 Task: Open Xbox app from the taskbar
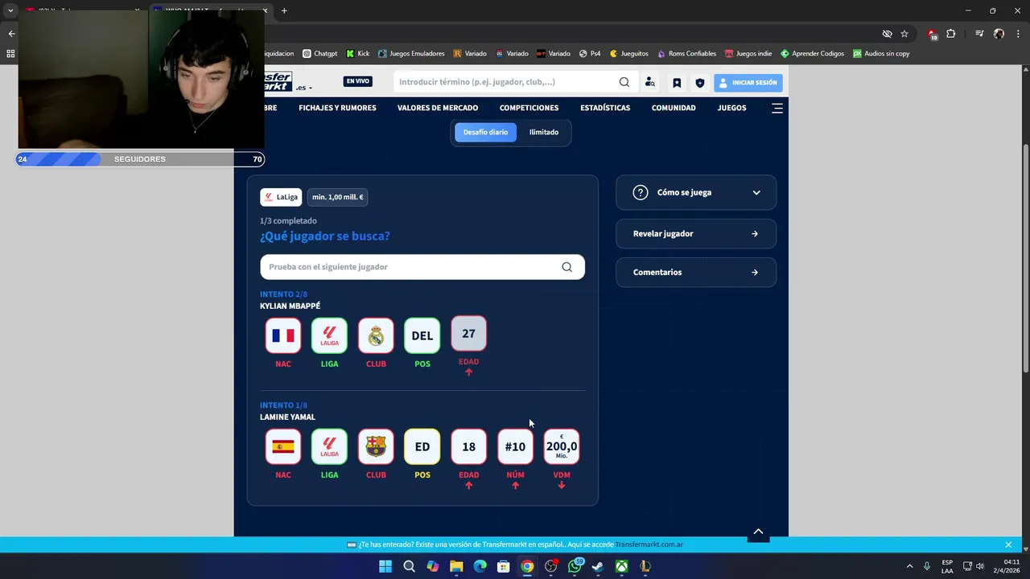tap(622, 566)
